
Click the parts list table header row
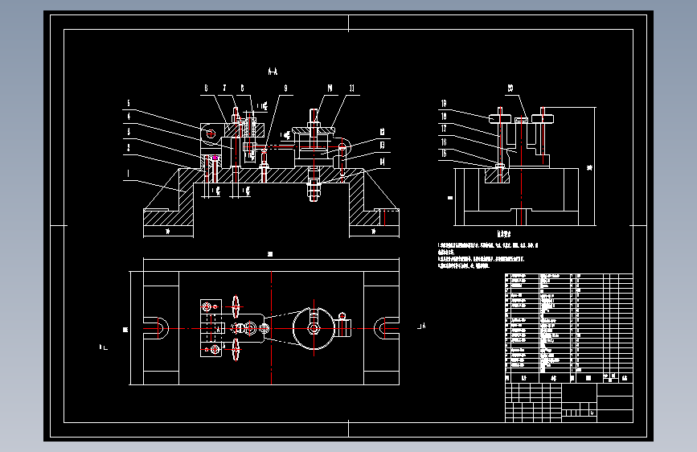click(569, 378)
